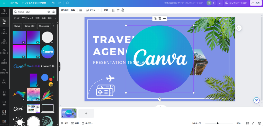The height and width of the screenshot is (126, 263).
Task: Open the more options ellipsis menu
Action: coord(165,18)
